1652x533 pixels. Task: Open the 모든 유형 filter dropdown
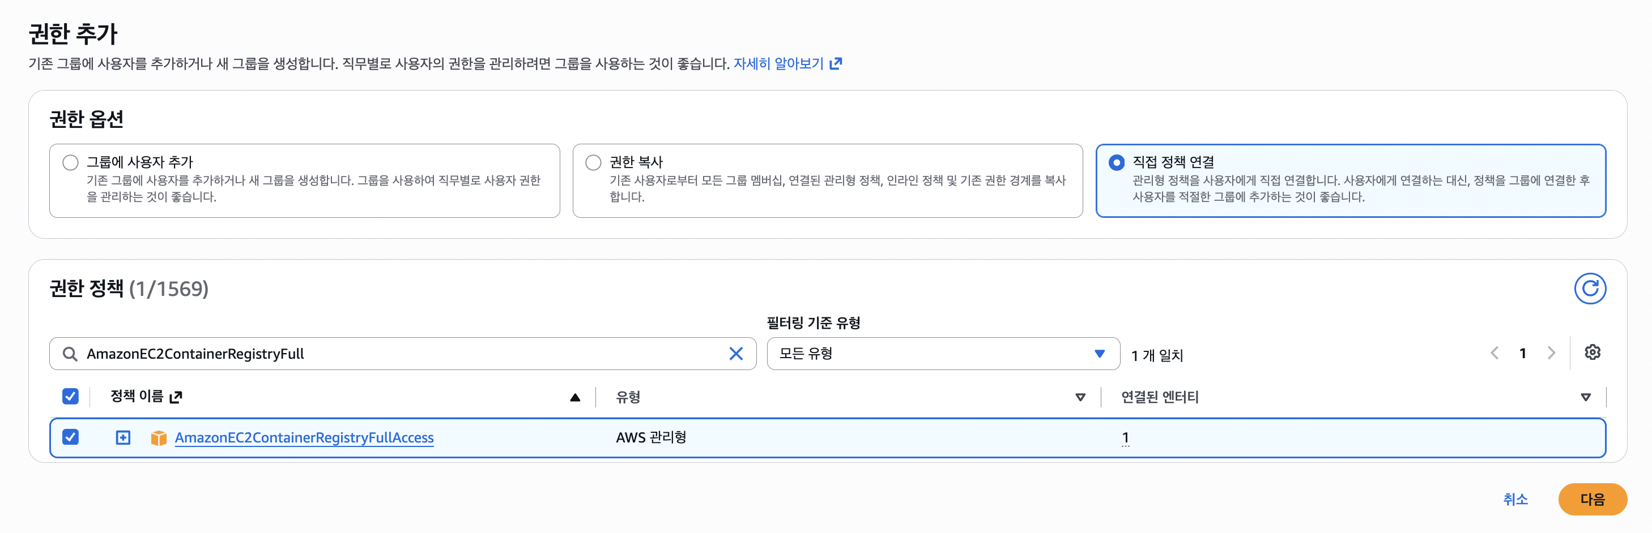[x=943, y=354]
